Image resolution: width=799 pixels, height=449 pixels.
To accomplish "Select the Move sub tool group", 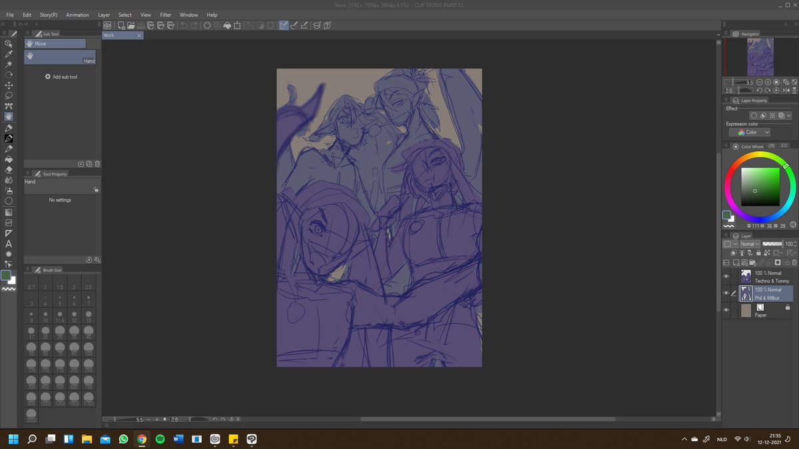I will pos(55,43).
